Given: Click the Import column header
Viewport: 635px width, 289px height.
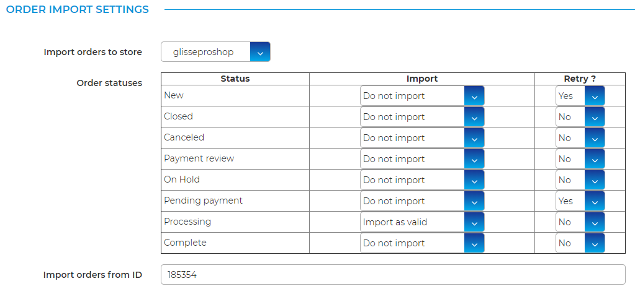Looking at the screenshot, I should [422, 79].
